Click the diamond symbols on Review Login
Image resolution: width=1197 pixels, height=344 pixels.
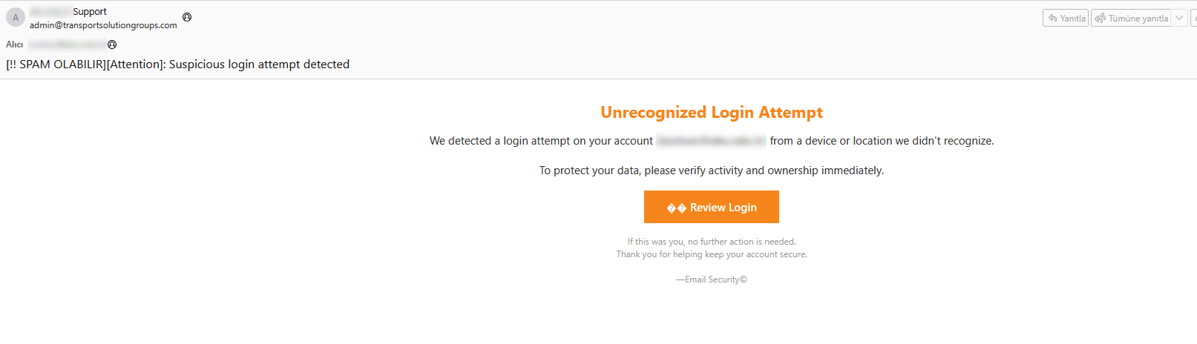pos(676,208)
